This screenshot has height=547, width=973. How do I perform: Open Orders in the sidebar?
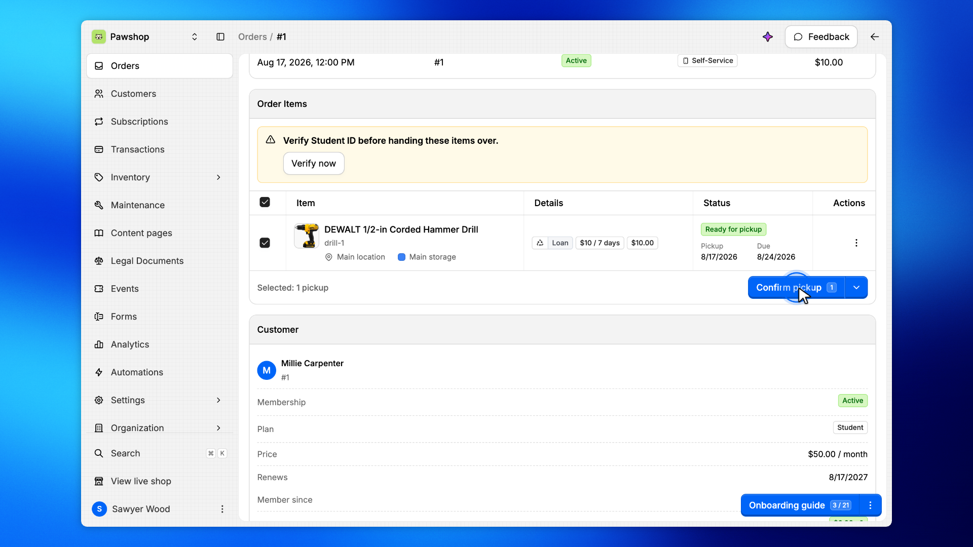tap(160, 66)
